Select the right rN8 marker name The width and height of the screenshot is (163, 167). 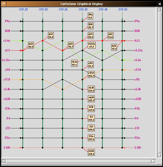coord(137,79)
